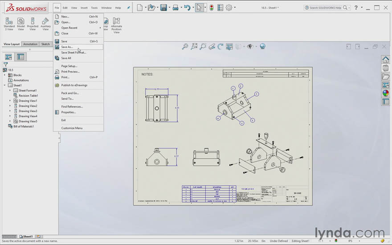Open the SOLIDWORKS Resources home icon

pos(385,60)
